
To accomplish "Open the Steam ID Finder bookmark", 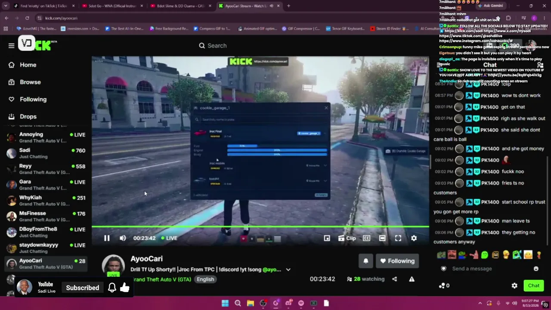I will click(x=389, y=29).
